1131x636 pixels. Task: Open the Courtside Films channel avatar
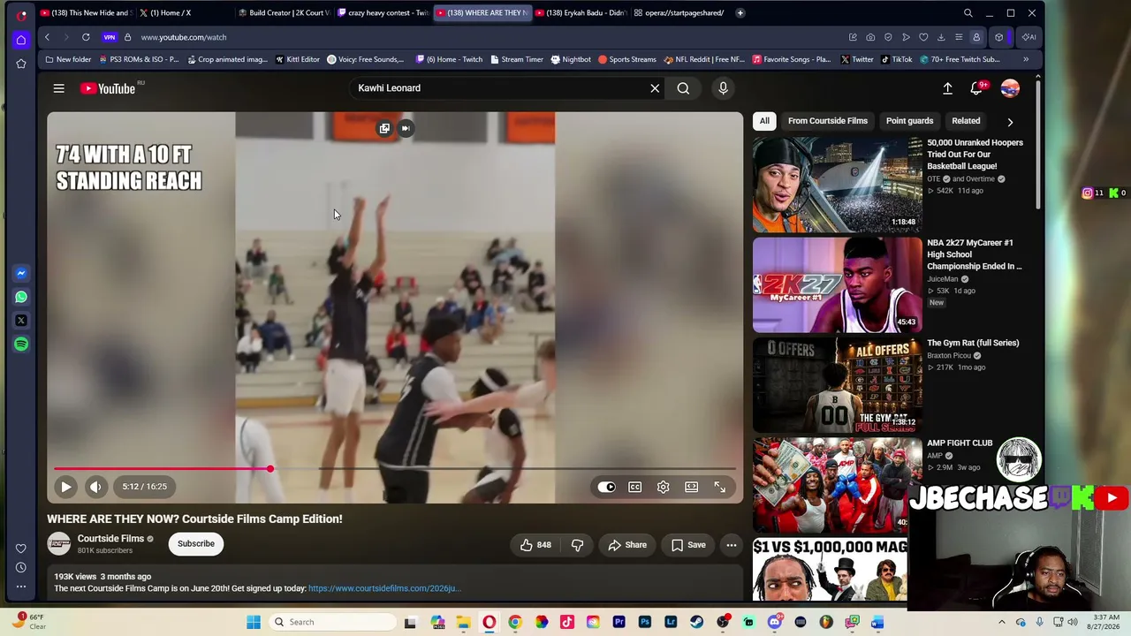pos(59,544)
